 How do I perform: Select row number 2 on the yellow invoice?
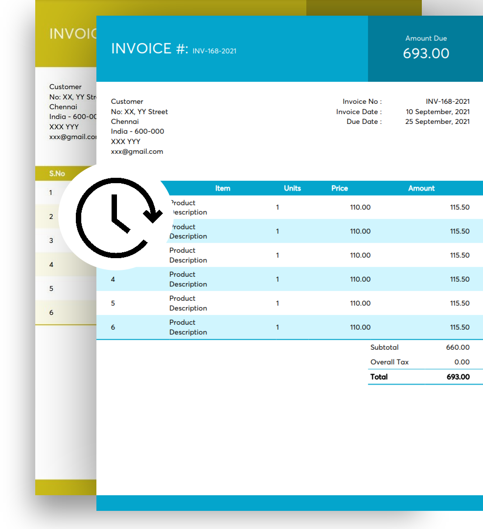[x=51, y=216]
